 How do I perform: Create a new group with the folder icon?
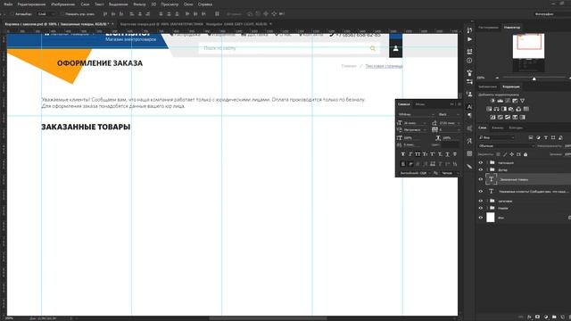point(554,317)
